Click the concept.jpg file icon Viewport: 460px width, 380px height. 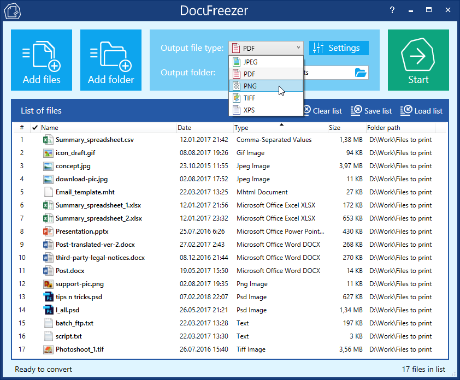(x=48, y=166)
